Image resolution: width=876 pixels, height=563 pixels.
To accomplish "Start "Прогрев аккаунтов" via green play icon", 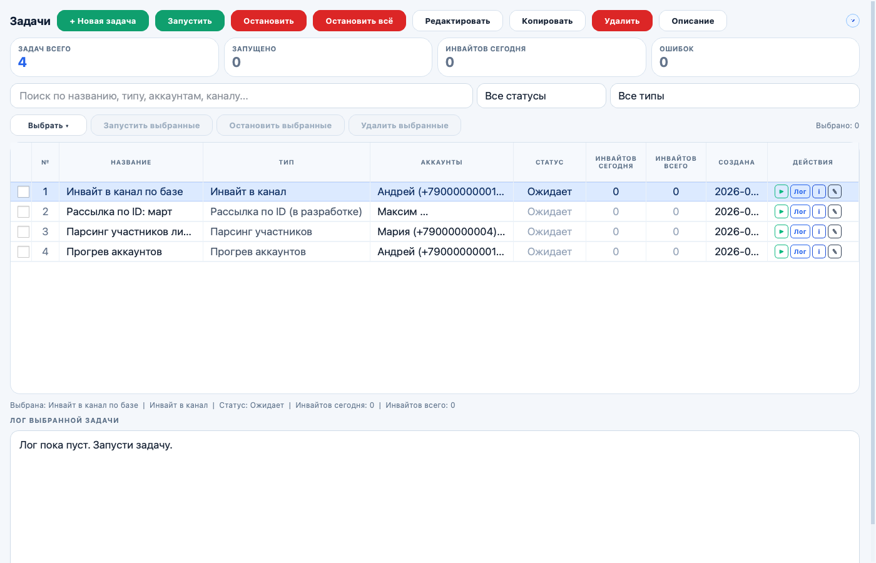I will click(x=781, y=251).
